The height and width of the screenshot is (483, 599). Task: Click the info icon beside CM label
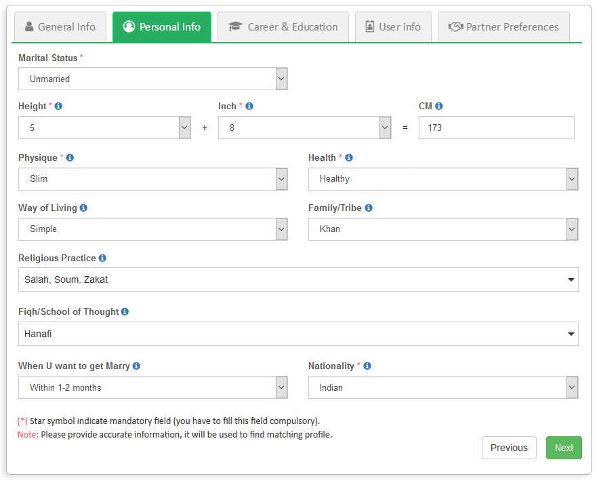(x=439, y=107)
